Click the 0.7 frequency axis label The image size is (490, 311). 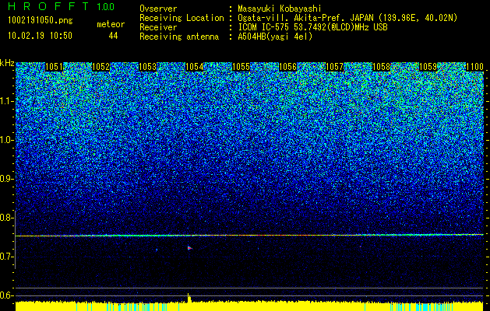pos(7,257)
